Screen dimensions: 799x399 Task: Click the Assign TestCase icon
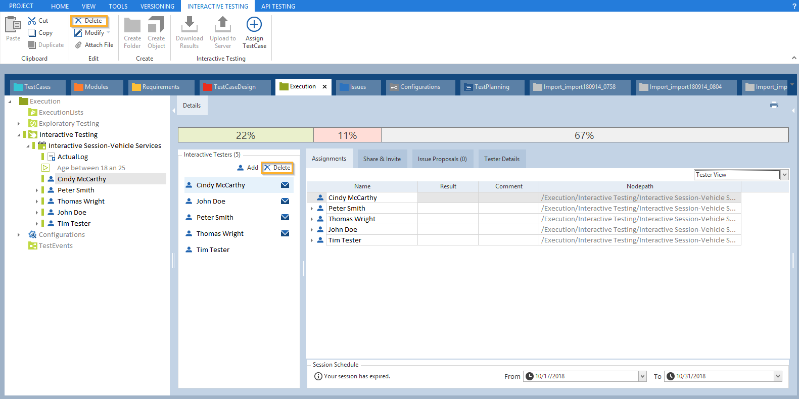(254, 25)
